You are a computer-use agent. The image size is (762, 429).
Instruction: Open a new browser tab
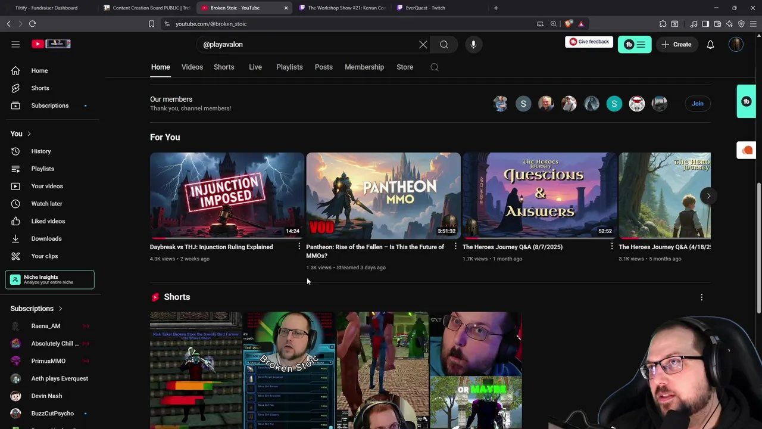click(x=496, y=8)
